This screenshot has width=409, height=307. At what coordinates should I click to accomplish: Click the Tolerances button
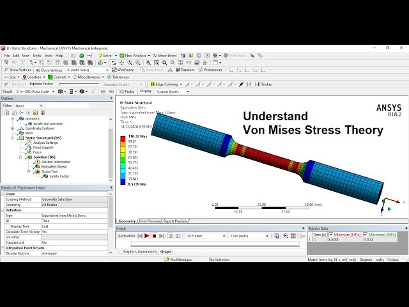[118, 77]
